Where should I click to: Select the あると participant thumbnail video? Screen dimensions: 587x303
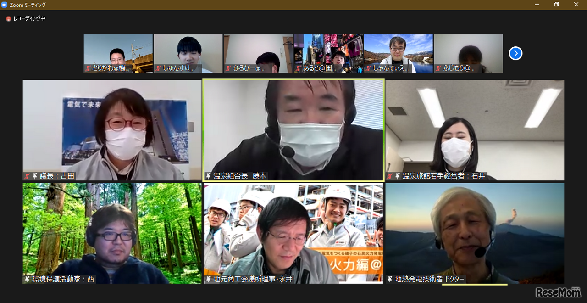point(328,53)
